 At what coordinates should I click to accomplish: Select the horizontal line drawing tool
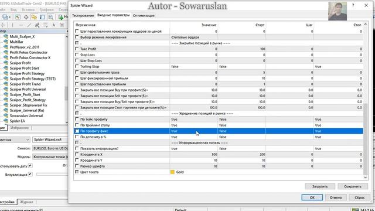[x=21, y=25]
